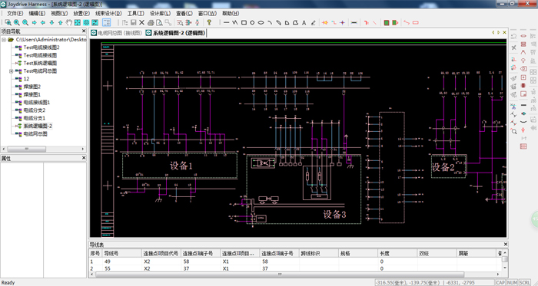Viewport: 538px width, 286px height.
Task: Click the zoom in magnifier icon
Action: (16, 22)
